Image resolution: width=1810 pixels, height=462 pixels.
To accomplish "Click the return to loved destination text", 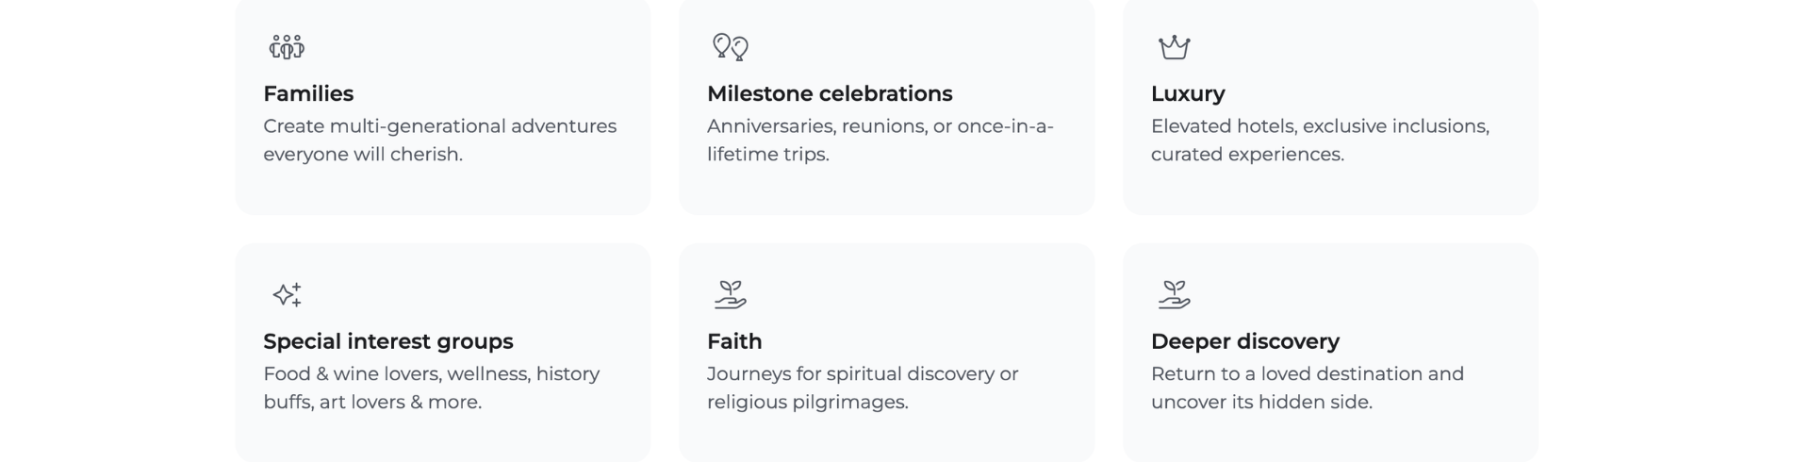I will point(1308,388).
